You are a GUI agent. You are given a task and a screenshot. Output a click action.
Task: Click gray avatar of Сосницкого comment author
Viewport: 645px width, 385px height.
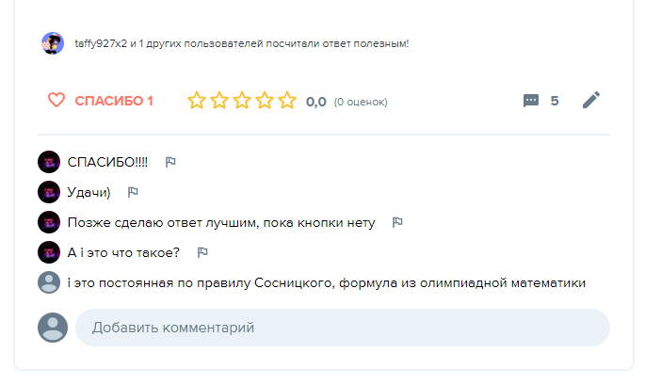click(49, 282)
